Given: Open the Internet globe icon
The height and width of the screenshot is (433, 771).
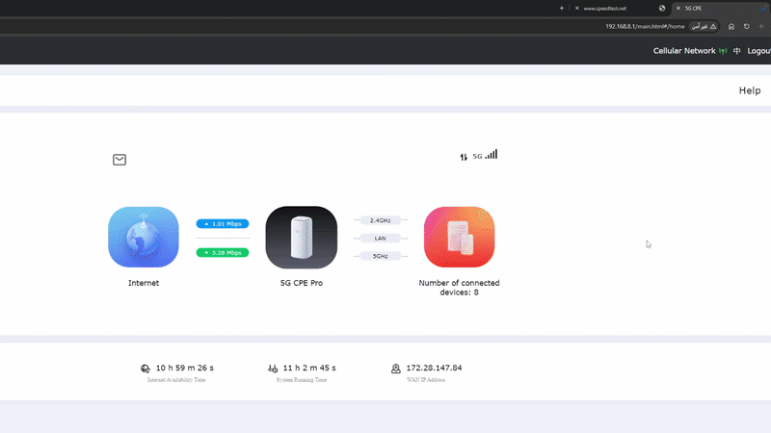Looking at the screenshot, I should [x=144, y=237].
